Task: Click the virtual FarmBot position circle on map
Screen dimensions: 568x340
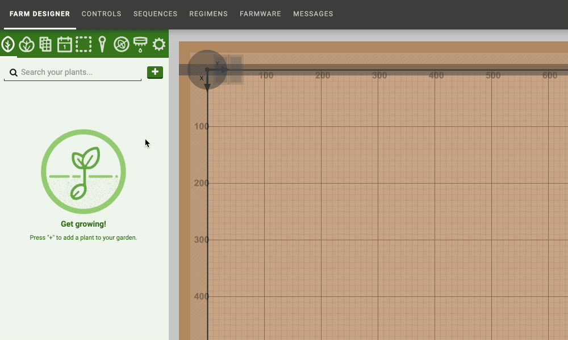Action: coord(207,70)
